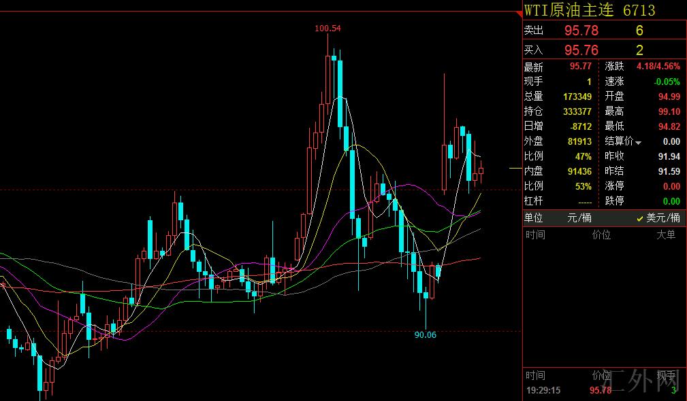687x401 pixels.
Task: Click the 100.54 high price label
Action: [327, 28]
